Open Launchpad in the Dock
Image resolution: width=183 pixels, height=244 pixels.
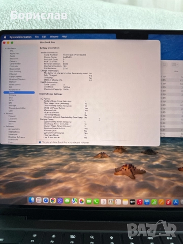coord(39,200)
